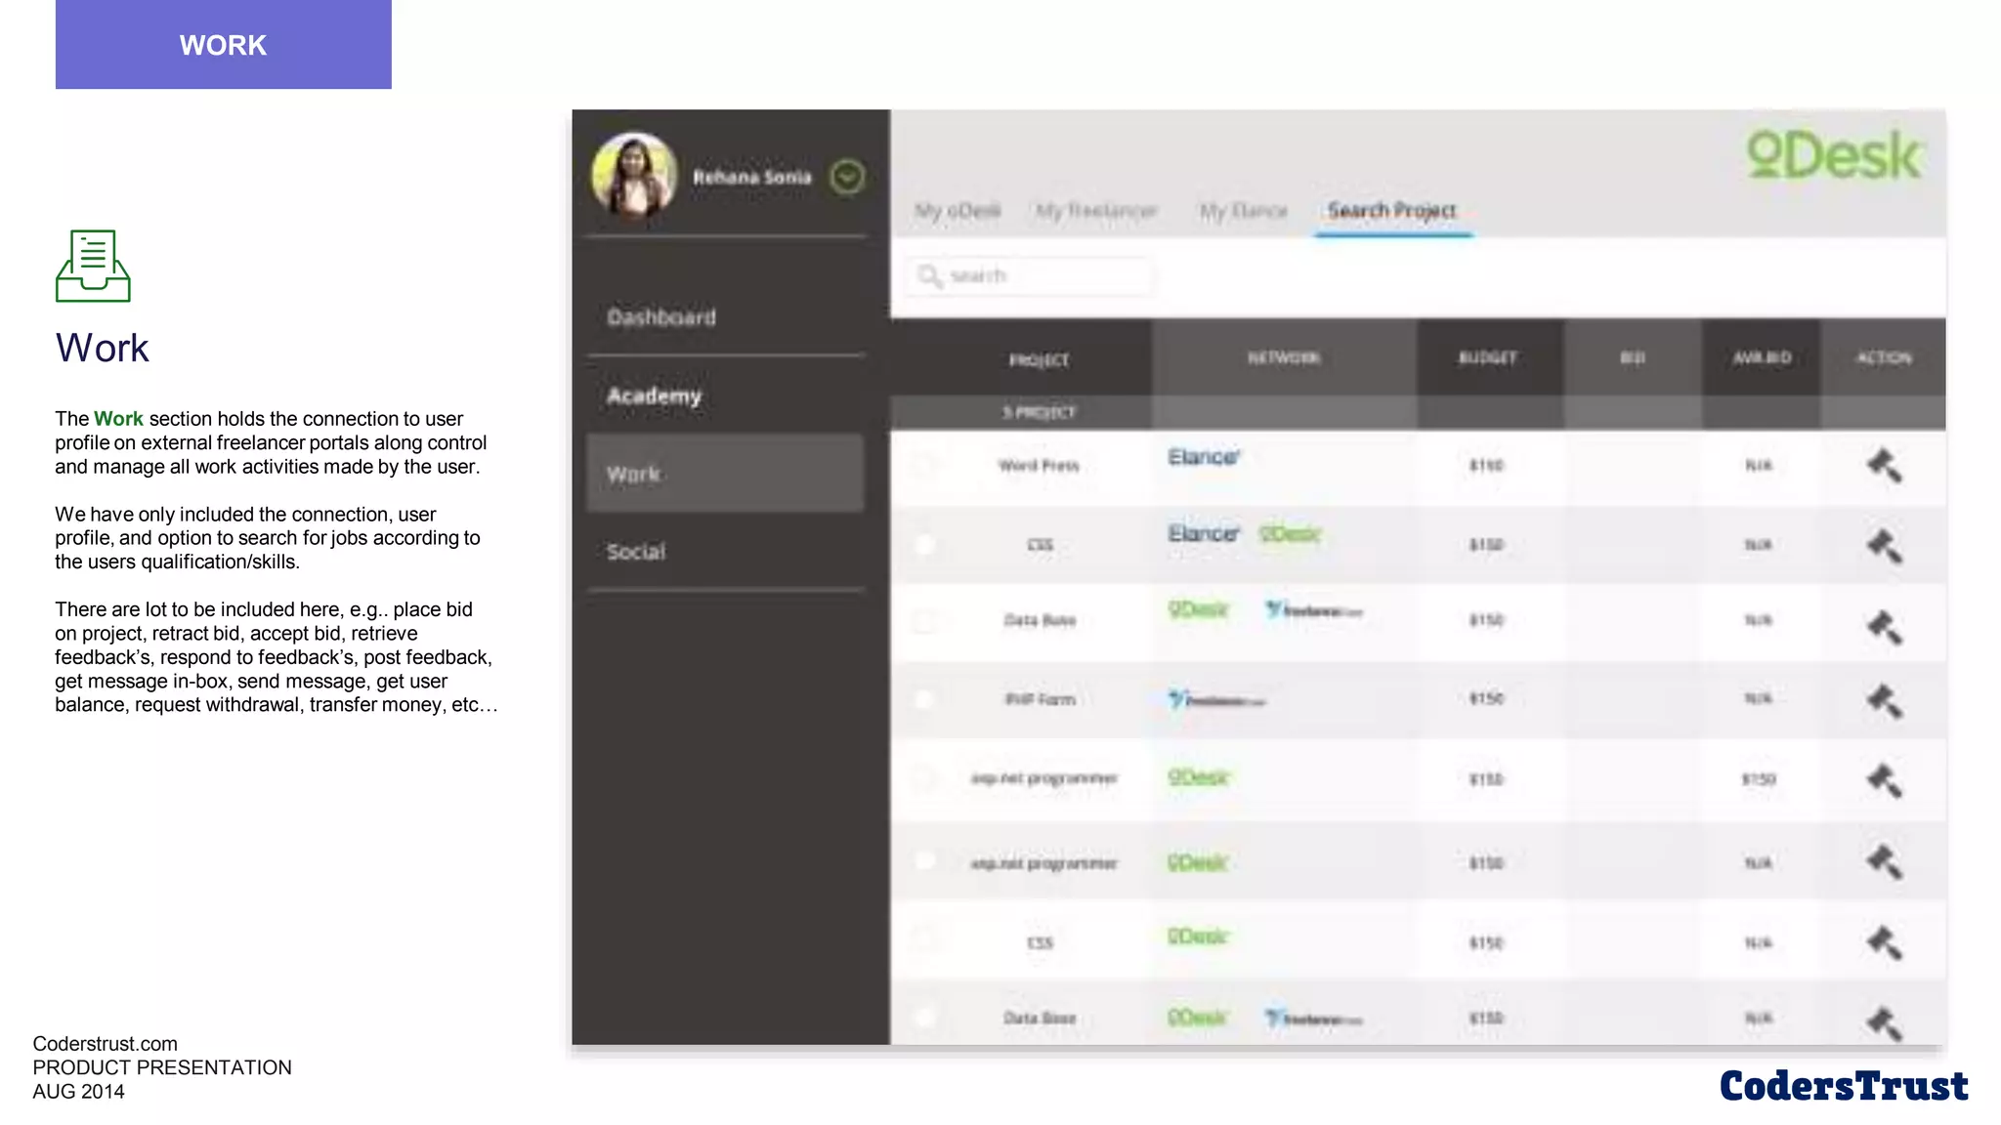Click the CodersTrust logo on the slide
Image resolution: width=2001 pixels, height=1125 pixels.
[x=1844, y=1086]
